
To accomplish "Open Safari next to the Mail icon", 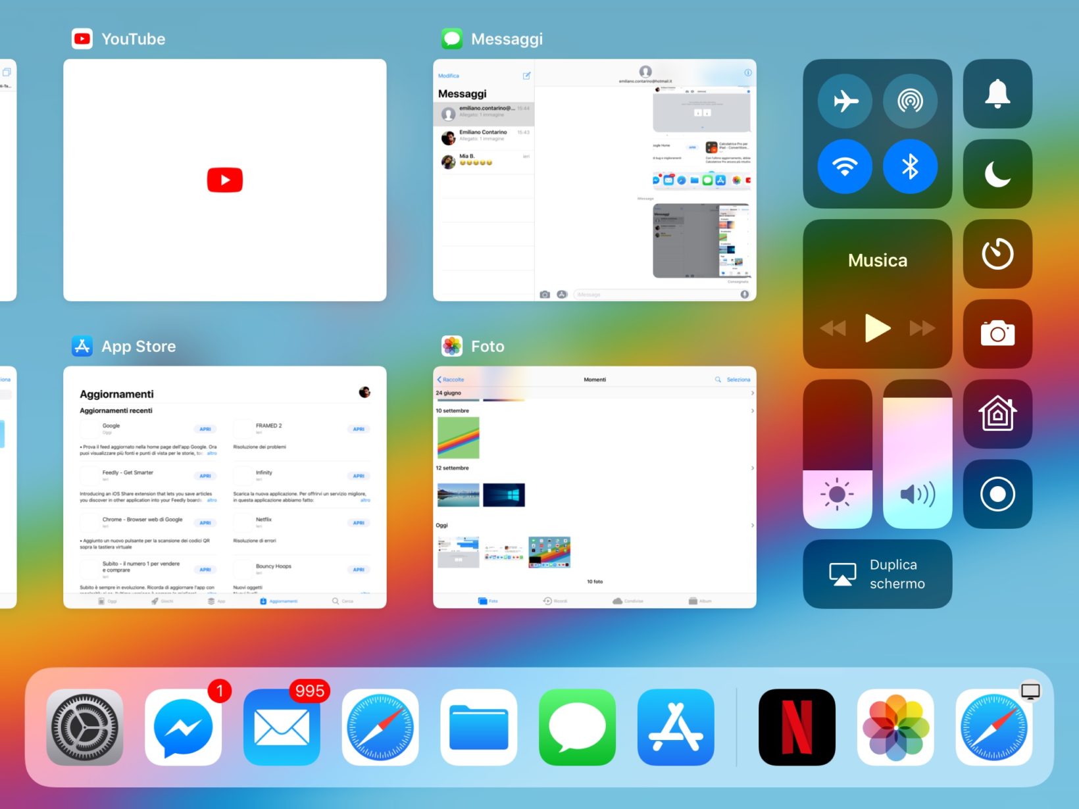I will (x=380, y=727).
